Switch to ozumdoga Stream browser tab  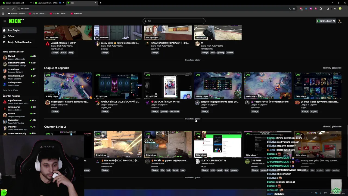[49, 3]
